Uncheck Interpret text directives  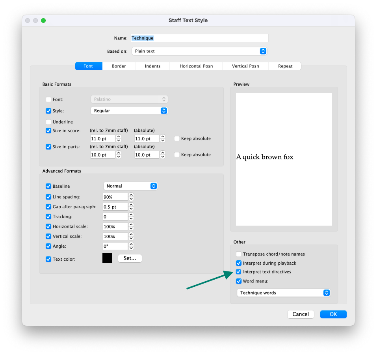pos(238,272)
